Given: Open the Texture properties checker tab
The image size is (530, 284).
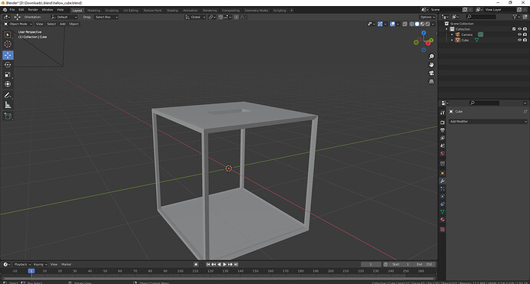Looking at the screenshot, I should (442, 230).
